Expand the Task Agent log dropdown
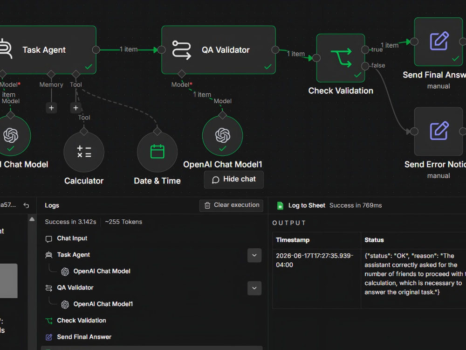 pos(254,255)
